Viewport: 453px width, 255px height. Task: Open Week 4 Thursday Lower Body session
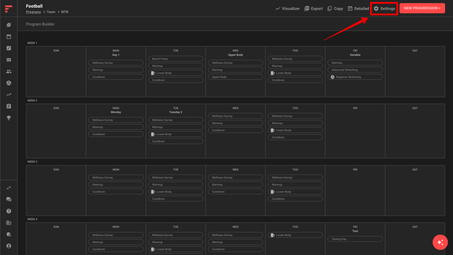point(295,235)
